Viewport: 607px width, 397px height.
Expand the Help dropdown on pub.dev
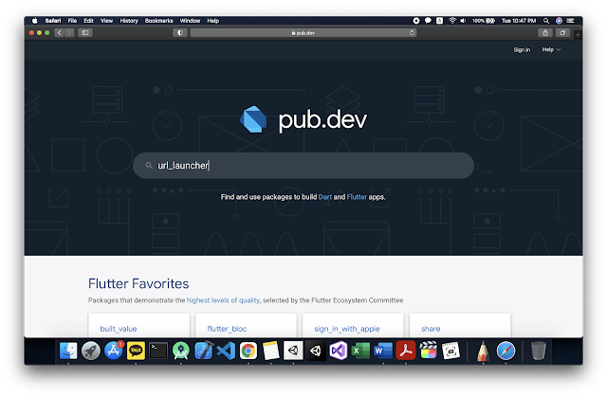tap(551, 49)
